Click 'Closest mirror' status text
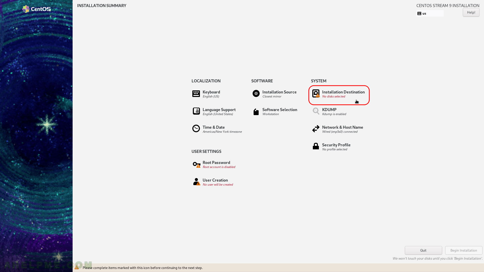484x272 pixels. pos(271,96)
